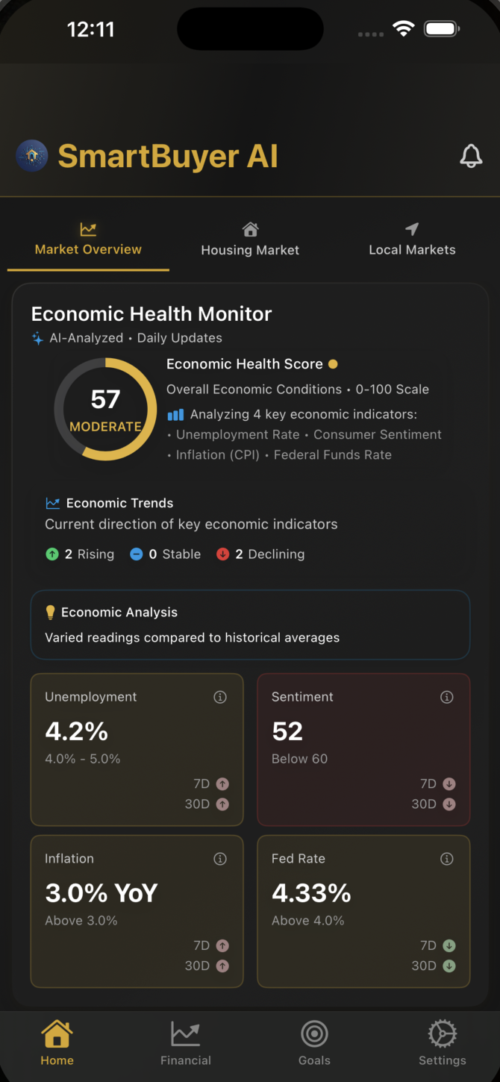
Task: Switch to Housing Market tab
Action: pos(250,240)
